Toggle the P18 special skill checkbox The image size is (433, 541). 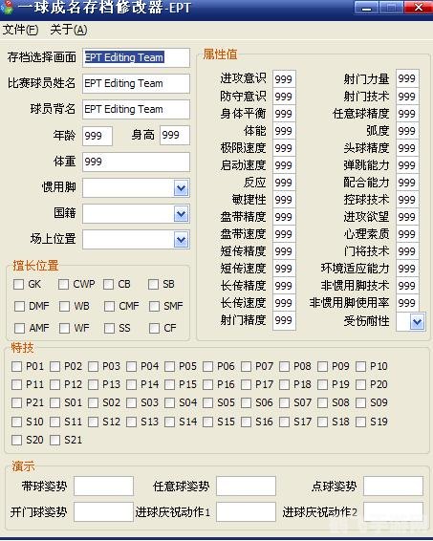click(284, 384)
